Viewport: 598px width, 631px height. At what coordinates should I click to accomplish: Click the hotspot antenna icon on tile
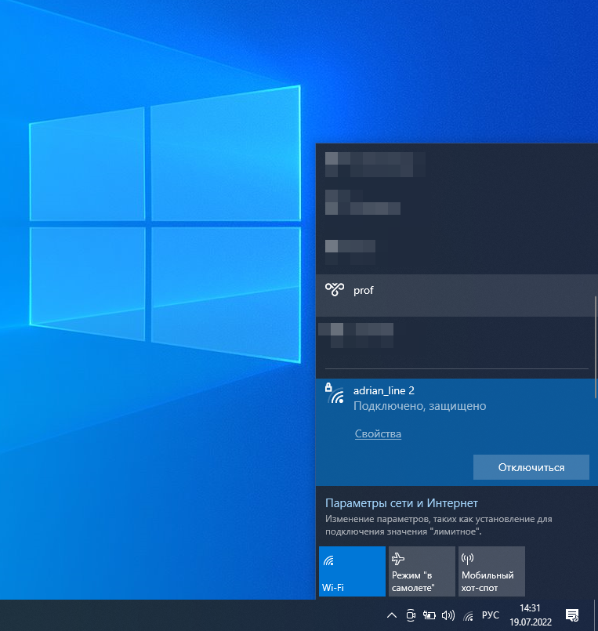[467, 559]
